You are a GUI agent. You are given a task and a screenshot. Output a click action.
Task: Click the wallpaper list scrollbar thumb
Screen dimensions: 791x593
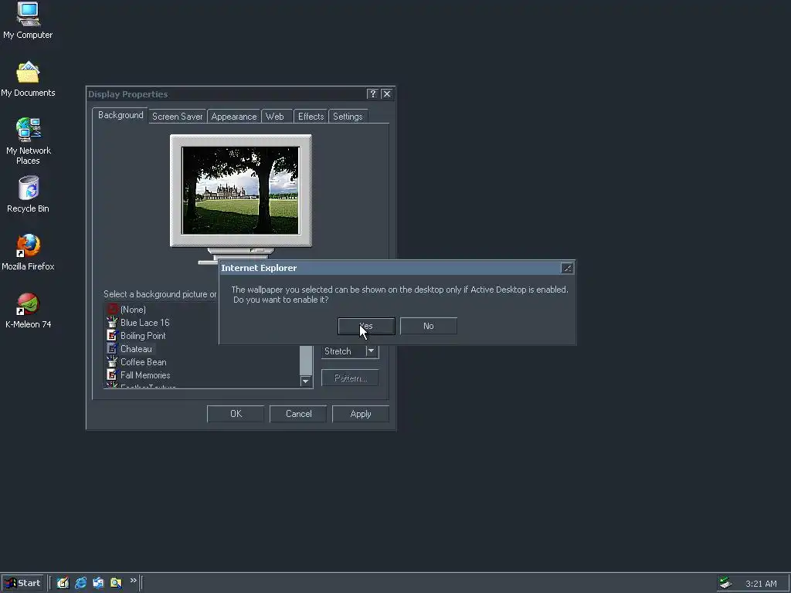click(x=306, y=360)
